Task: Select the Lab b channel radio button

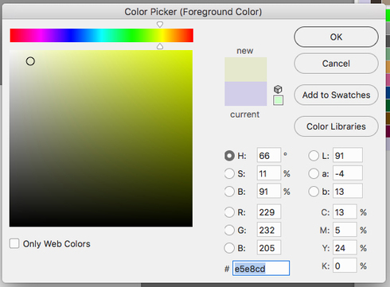Action: click(x=314, y=192)
